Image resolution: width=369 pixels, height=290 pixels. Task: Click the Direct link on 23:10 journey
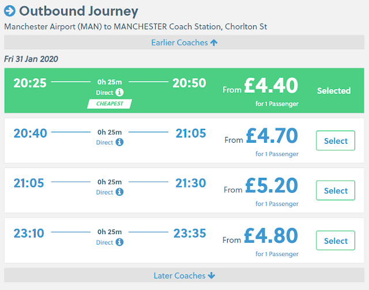[x=104, y=242]
